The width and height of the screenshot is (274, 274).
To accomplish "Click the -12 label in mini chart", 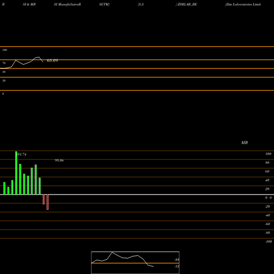I will tap(176, 266).
